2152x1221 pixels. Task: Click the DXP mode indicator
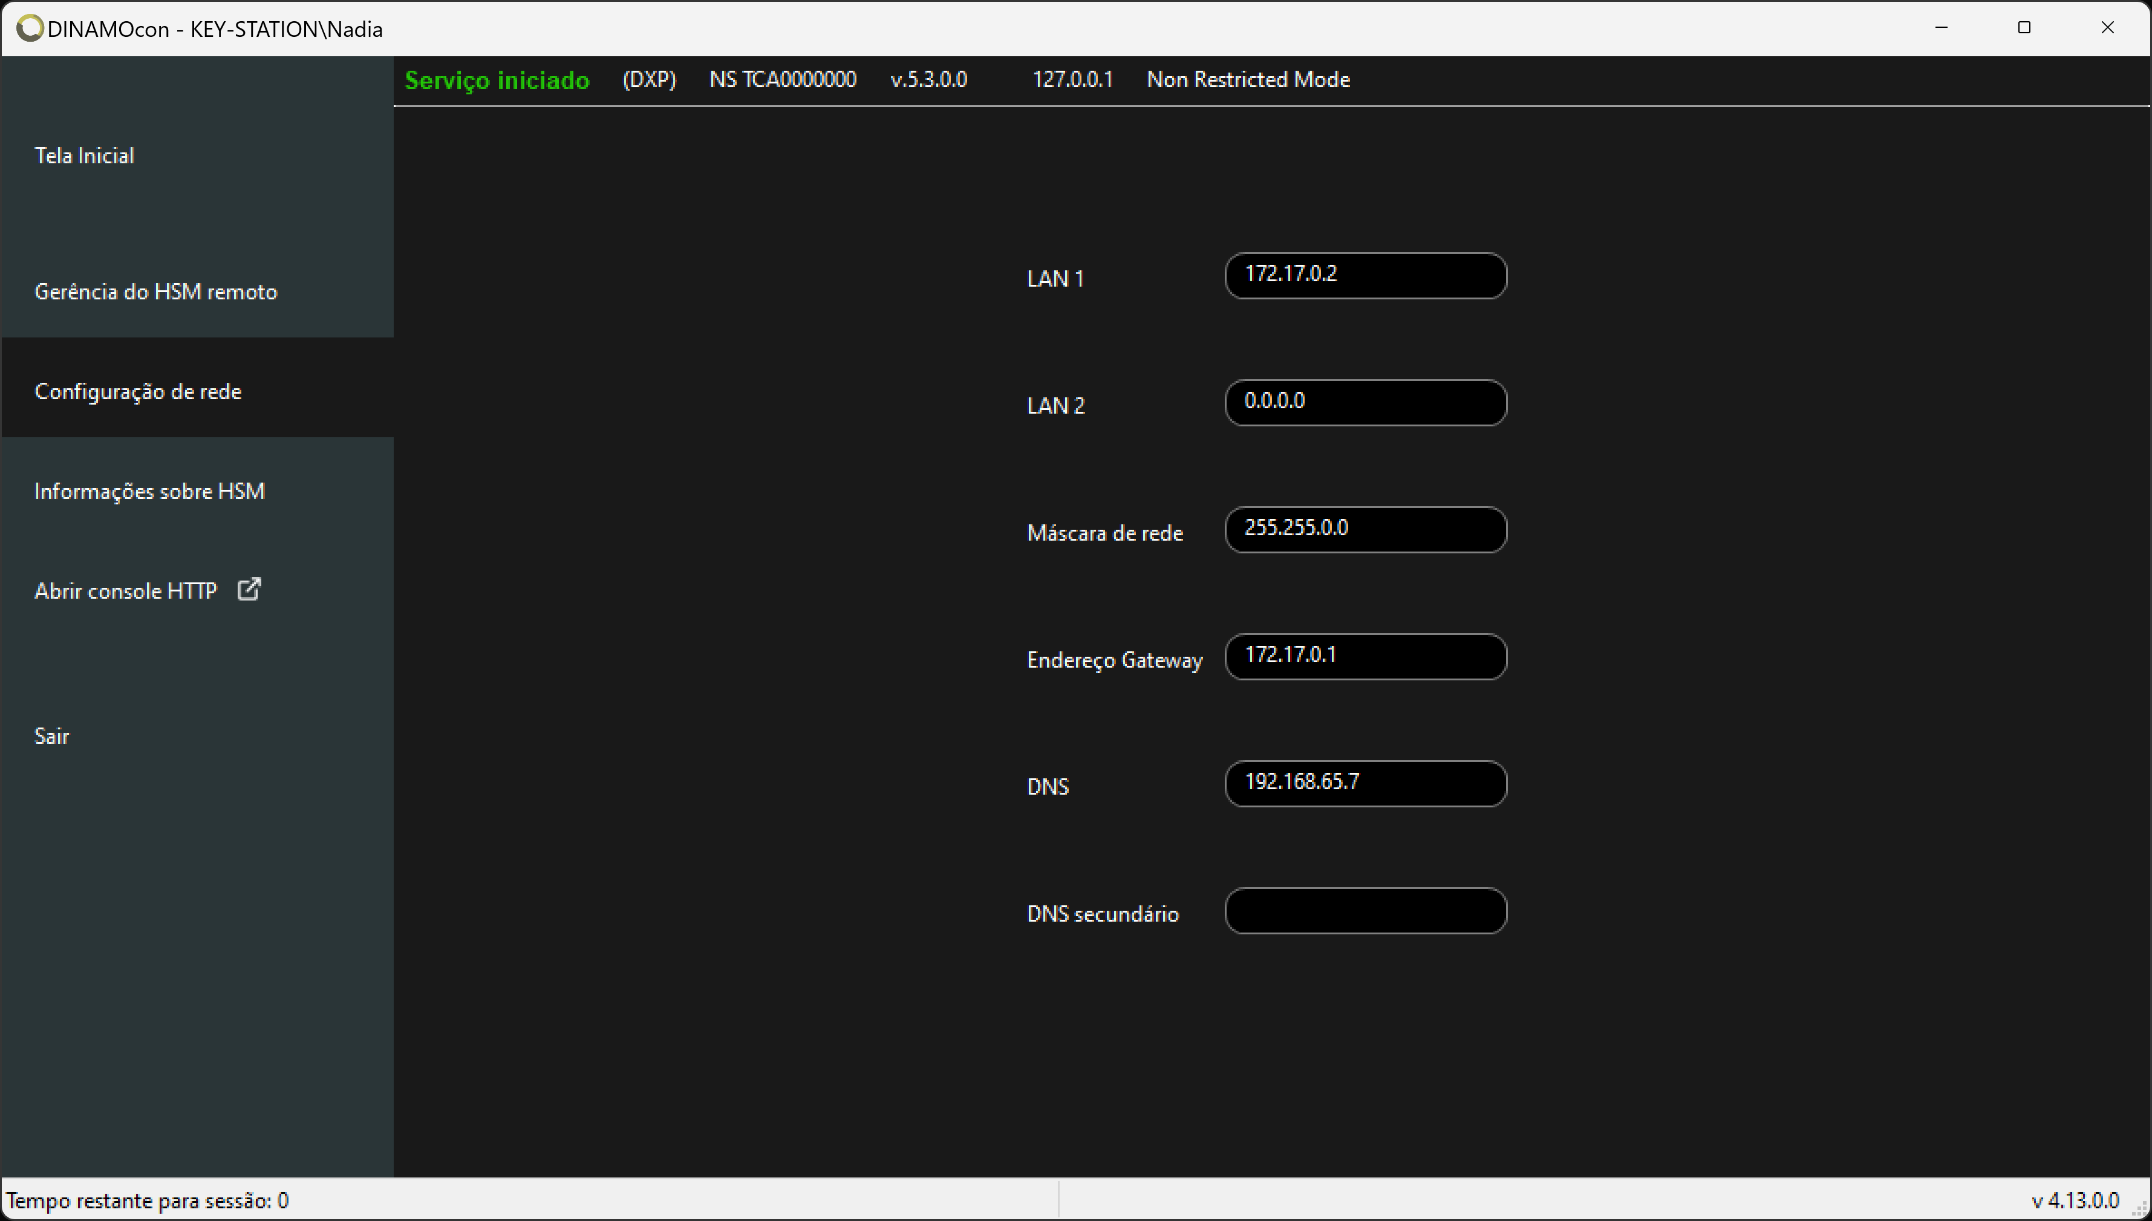click(x=647, y=80)
